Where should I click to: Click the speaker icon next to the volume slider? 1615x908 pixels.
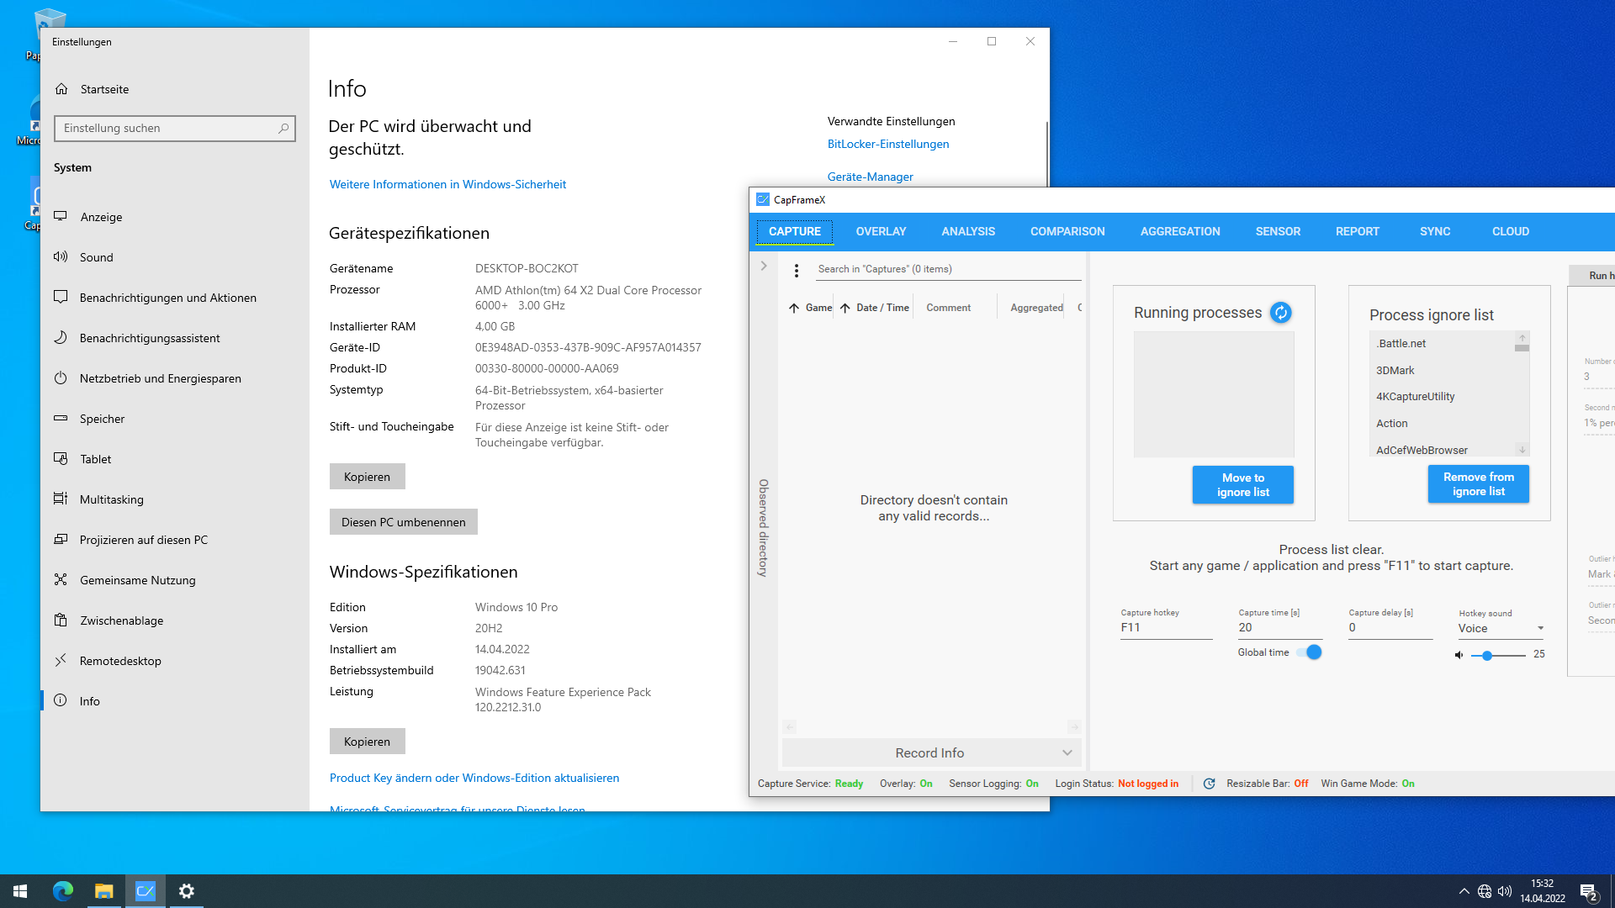coord(1459,654)
